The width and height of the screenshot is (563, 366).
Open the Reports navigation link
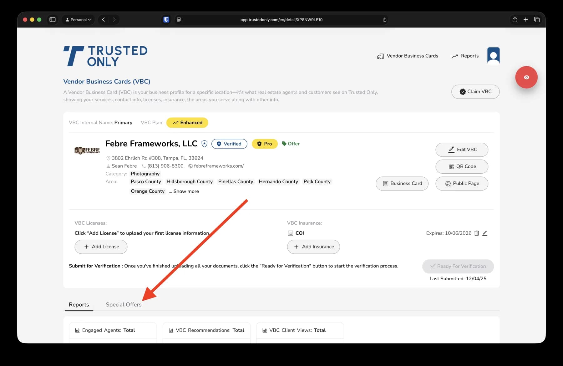tap(465, 56)
